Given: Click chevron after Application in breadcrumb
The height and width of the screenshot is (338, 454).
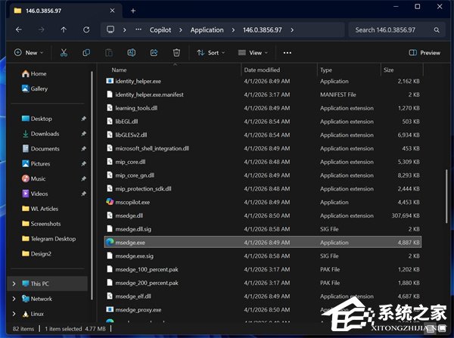Looking at the screenshot, I should pyautogui.click(x=233, y=29).
